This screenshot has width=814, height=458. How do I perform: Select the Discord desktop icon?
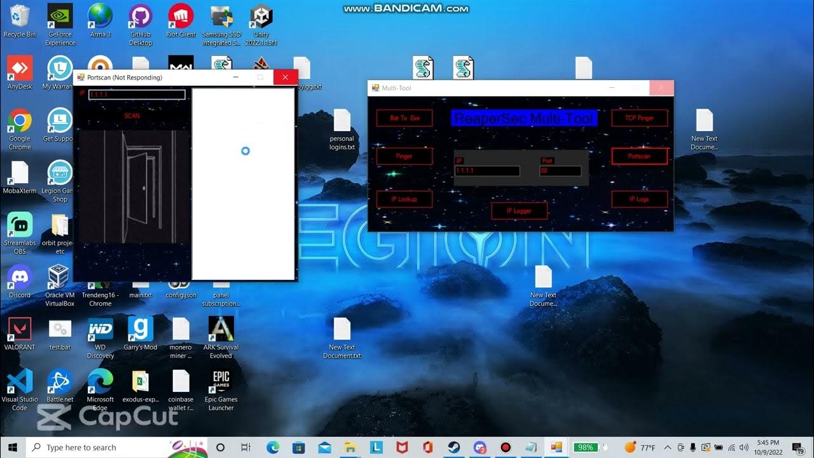coord(20,282)
